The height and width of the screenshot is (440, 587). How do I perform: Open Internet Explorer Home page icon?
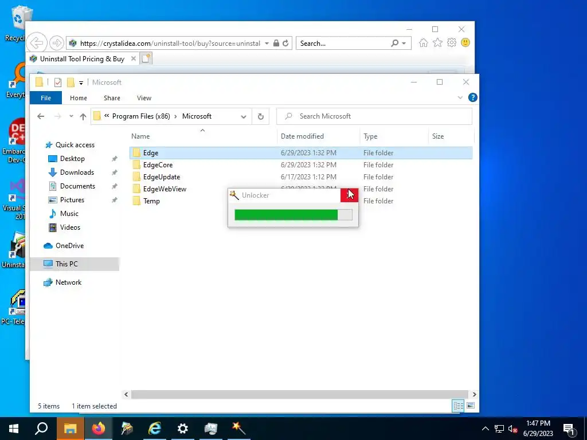point(424,43)
